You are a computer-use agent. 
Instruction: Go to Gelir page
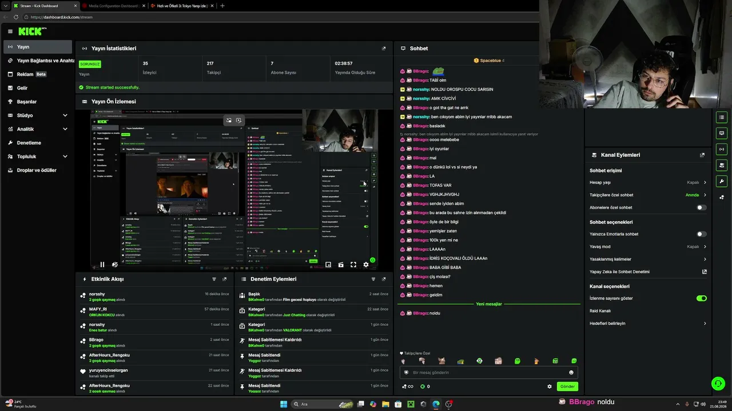pos(38,88)
